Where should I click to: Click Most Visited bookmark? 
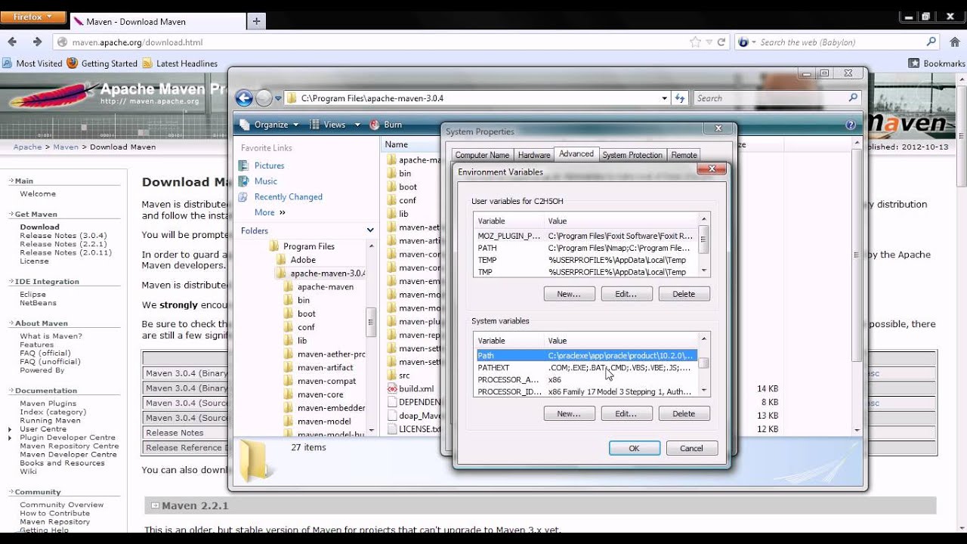click(x=32, y=63)
